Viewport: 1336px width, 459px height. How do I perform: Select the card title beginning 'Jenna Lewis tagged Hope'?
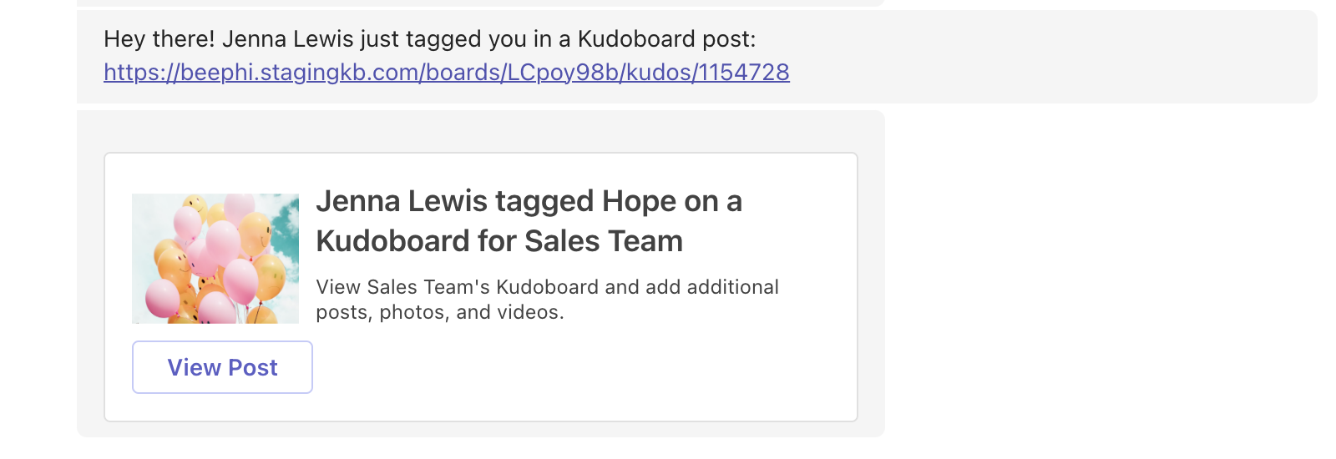click(529, 221)
